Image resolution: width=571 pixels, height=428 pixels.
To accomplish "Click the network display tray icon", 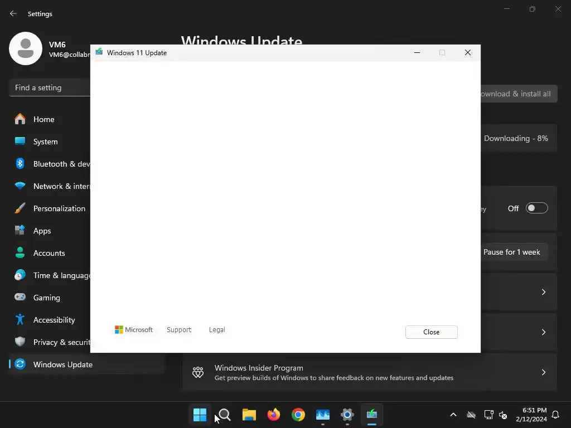I will [488, 415].
